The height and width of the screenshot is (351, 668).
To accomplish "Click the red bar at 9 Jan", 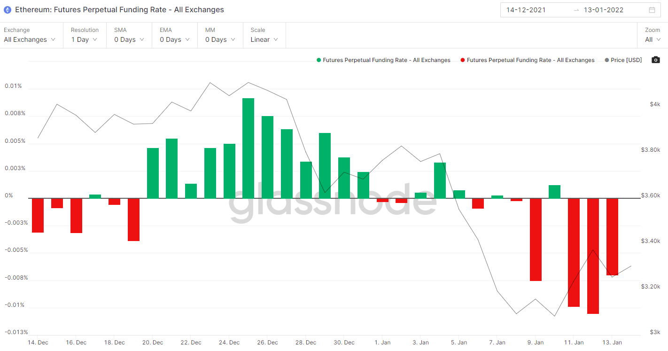I will click(536, 240).
